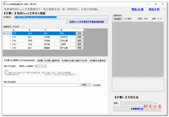Click 预览 button for the 赵六 row
Image resolution: width=169 pixels, height=117 pixels.
[x=79, y=48]
